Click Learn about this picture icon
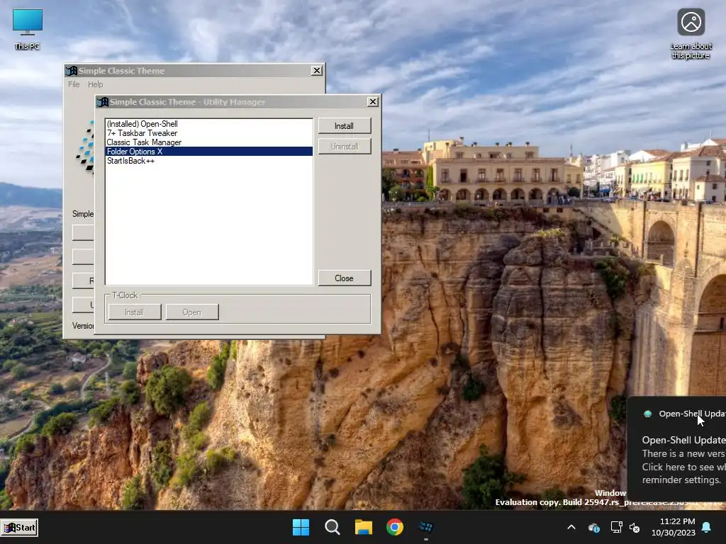Screen dimensions: 726x544 (x=691, y=33)
